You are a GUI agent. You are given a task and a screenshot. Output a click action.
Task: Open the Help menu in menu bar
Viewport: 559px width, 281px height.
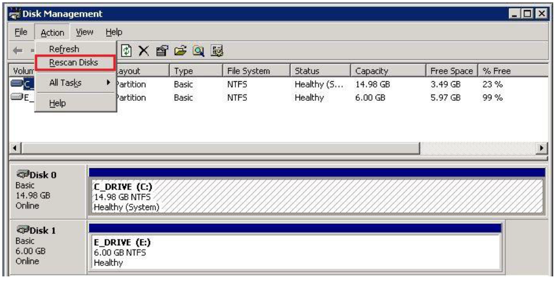point(114,32)
